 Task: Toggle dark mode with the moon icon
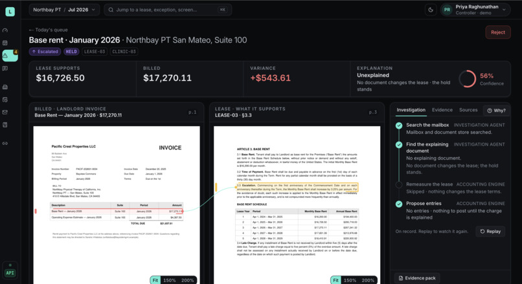431,10
